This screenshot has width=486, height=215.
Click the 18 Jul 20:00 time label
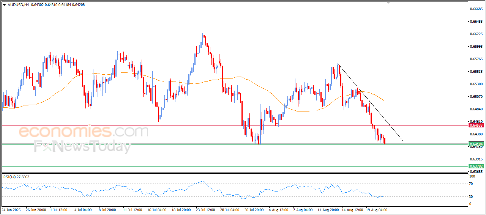tap(181, 209)
